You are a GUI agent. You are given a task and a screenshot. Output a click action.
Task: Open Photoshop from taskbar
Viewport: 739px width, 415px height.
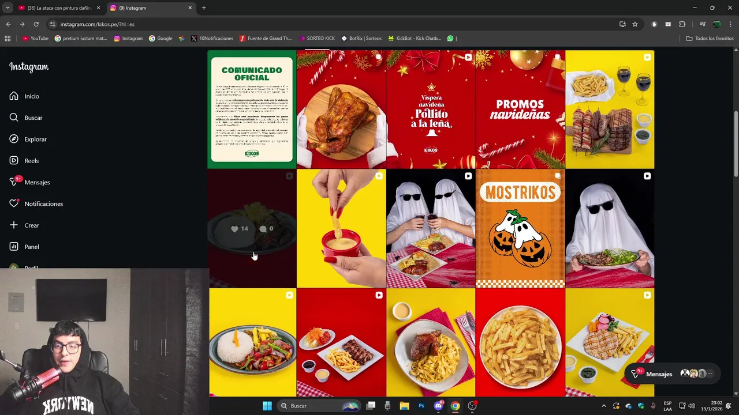421,406
